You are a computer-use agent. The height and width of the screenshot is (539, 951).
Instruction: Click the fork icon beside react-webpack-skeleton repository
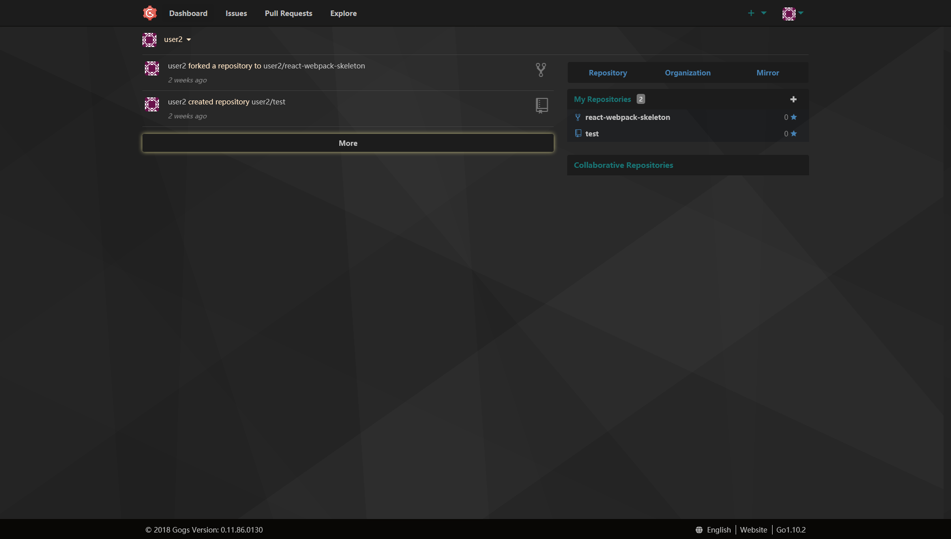tap(578, 117)
